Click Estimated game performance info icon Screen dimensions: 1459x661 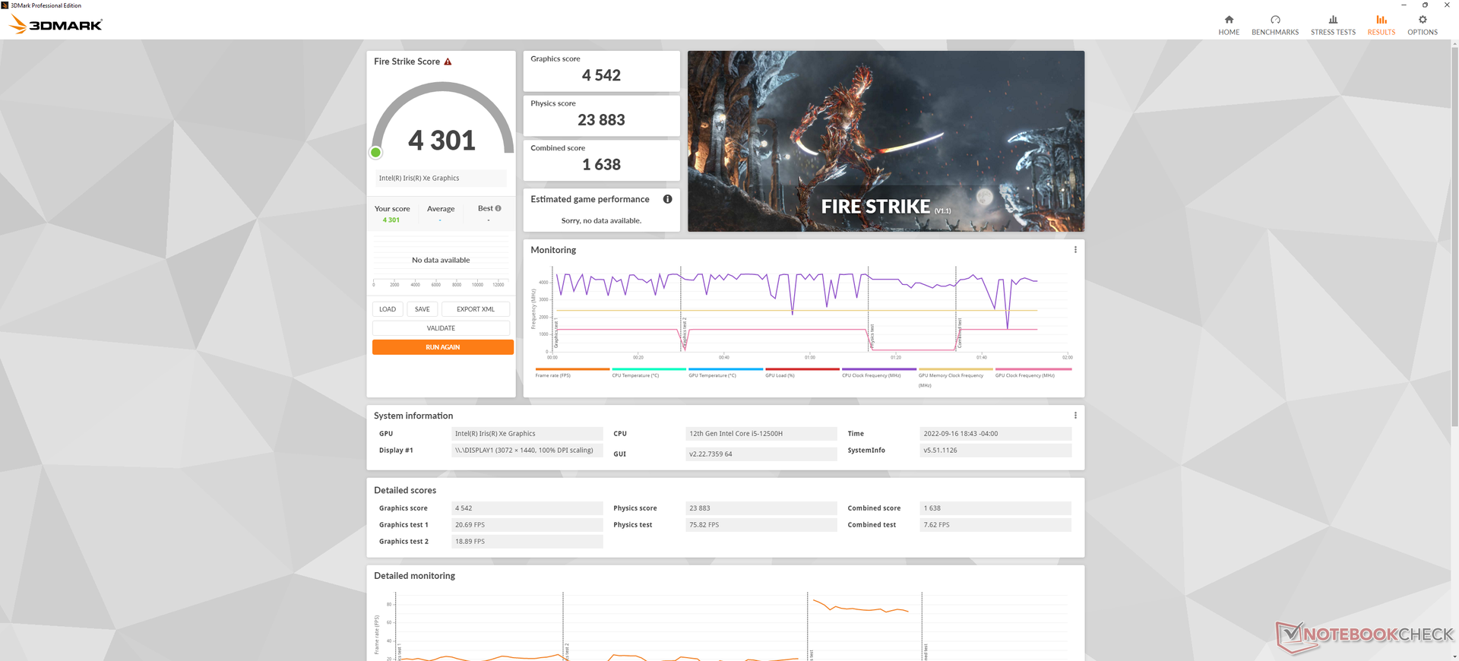click(667, 199)
